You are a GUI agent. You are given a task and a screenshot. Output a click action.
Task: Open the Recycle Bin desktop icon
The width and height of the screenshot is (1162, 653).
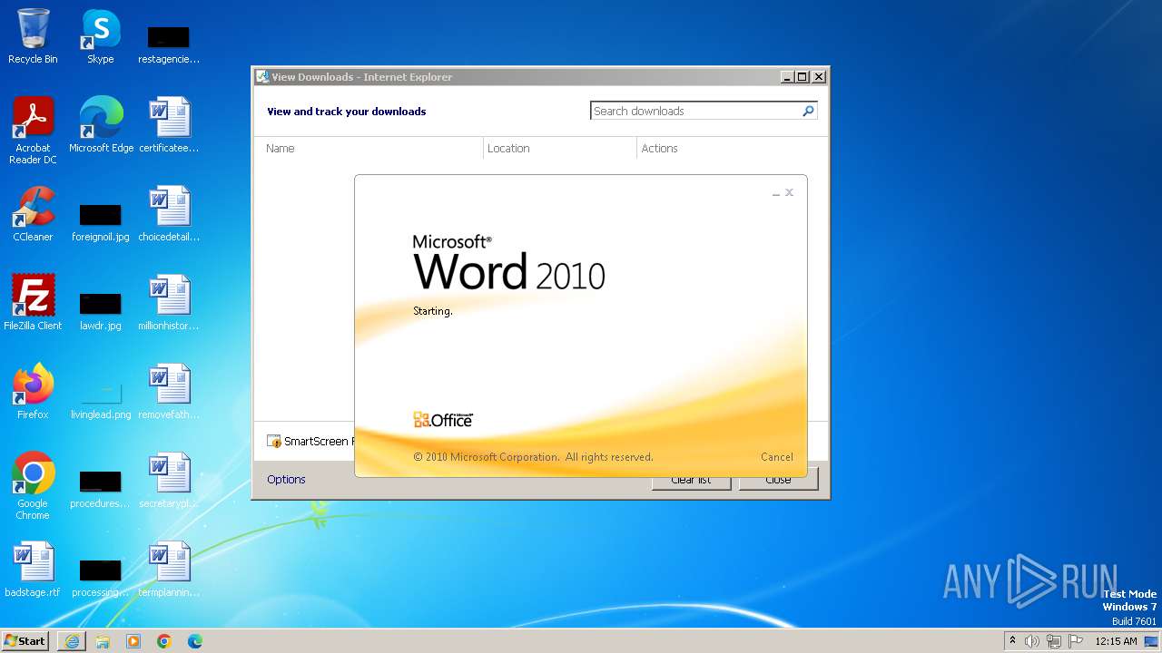(x=33, y=36)
